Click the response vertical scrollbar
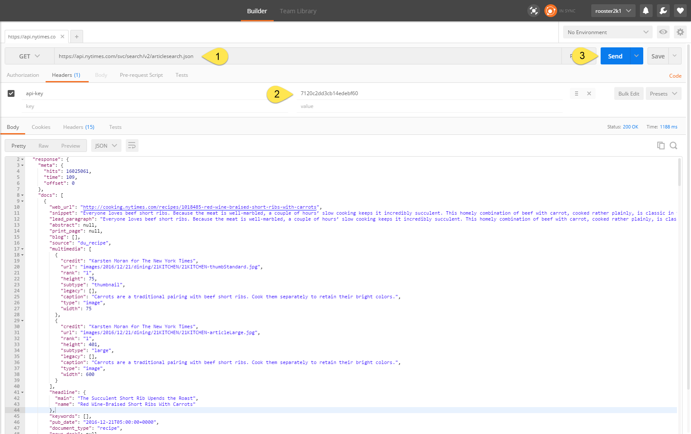691x434 pixels. tap(679, 173)
